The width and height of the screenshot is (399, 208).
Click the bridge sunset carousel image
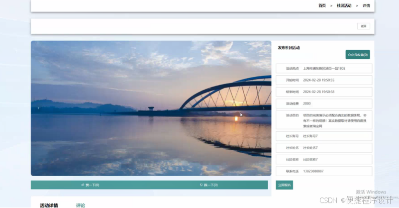151,108
